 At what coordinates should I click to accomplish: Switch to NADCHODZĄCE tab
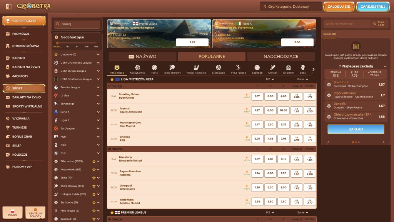tap(281, 57)
